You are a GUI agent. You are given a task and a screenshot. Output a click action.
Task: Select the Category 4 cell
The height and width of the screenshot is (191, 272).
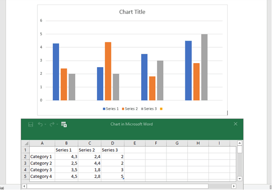click(x=42, y=177)
